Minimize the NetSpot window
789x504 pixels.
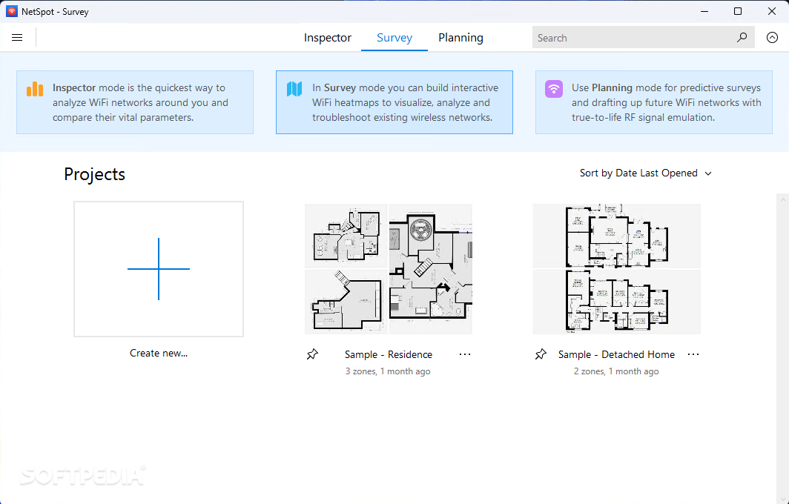coord(704,11)
